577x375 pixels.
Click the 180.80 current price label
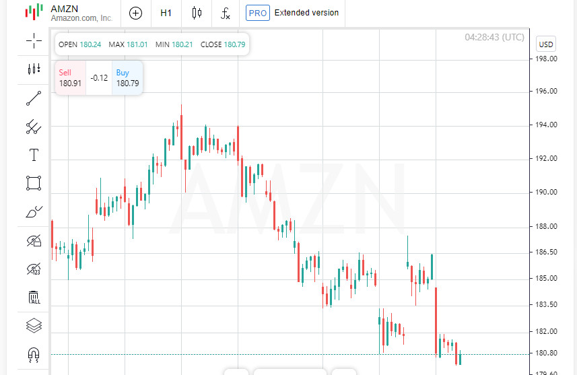click(x=546, y=353)
